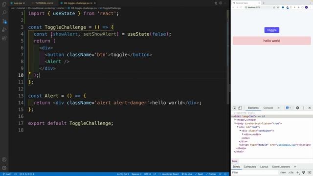Viewport: 313px width, 176px height.
Task: Open Source Control view in activity bar
Action: [4, 21]
